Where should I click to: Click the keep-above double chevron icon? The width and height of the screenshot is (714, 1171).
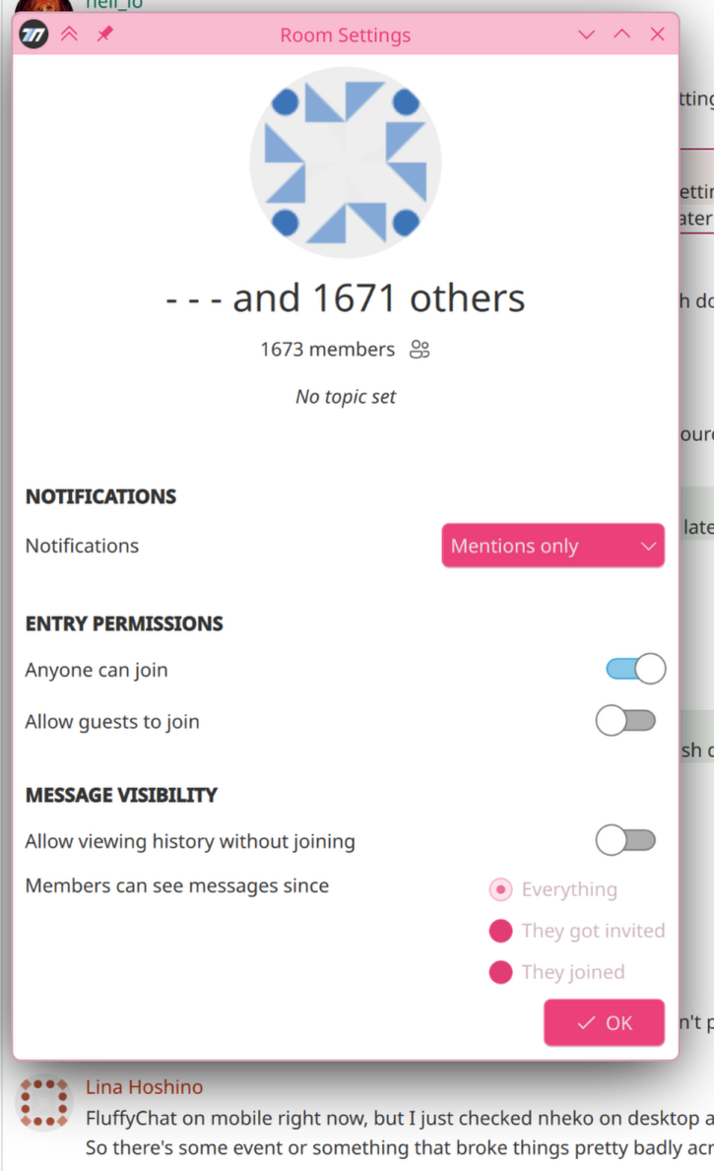[69, 34]
